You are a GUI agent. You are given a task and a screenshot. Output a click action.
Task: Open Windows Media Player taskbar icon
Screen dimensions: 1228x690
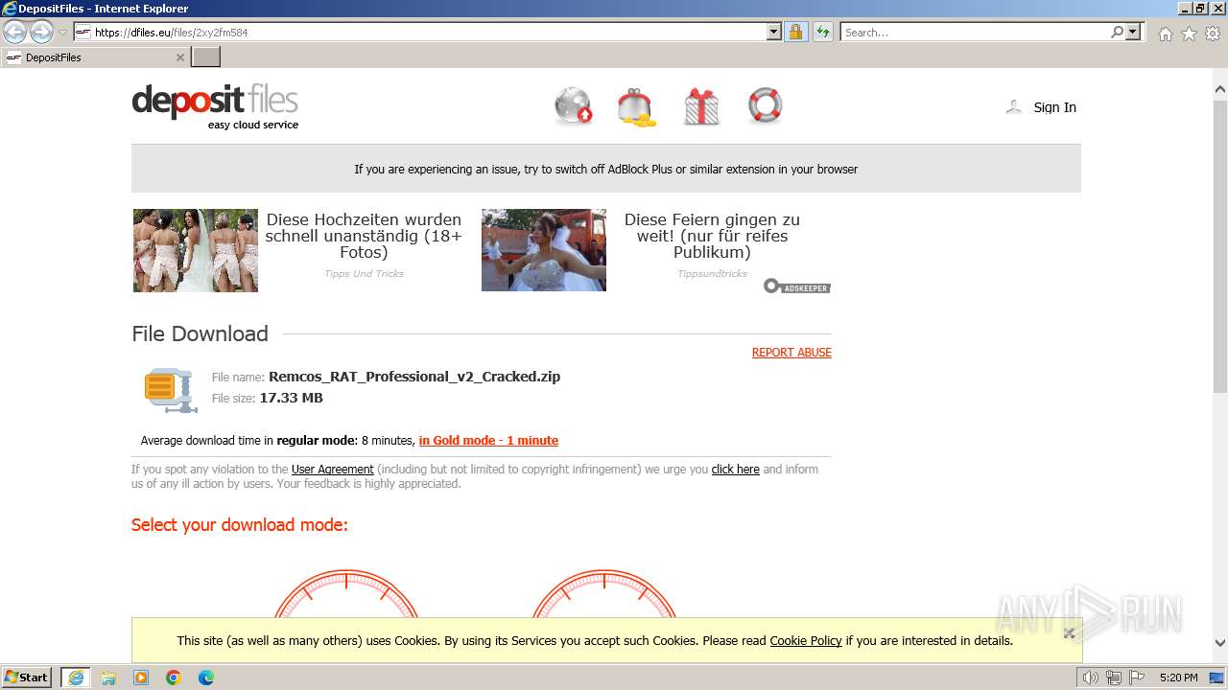[141, 678]
